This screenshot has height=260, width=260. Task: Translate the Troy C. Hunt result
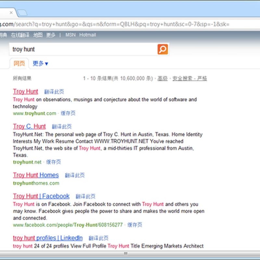point(62,126)
